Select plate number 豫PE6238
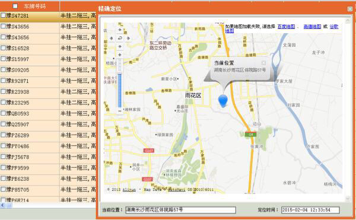This screenshot has height=220, width=356. [17, 179]
